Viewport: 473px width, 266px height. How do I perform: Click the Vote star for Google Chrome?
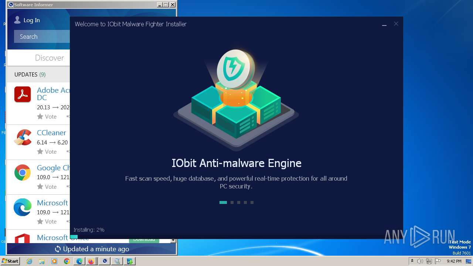click(x=40, y=187)
